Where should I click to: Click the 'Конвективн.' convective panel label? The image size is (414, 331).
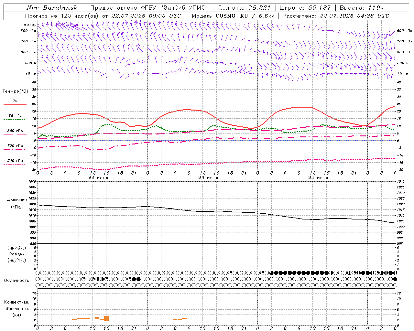(x=16, y=302)
